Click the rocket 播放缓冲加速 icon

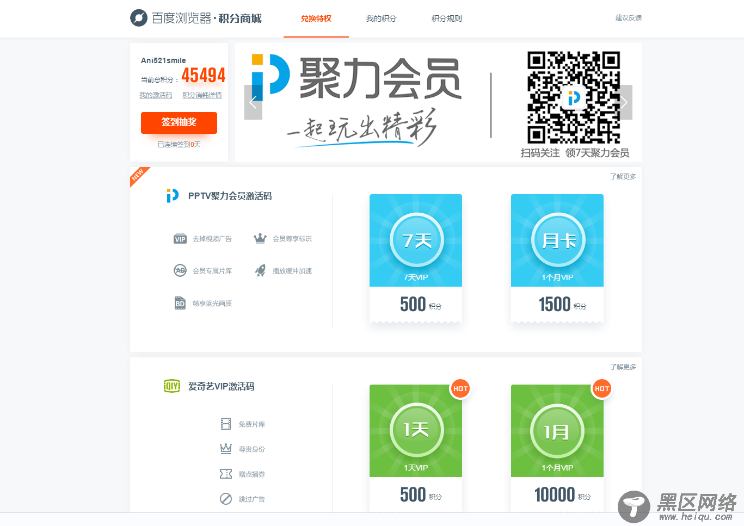[x=260, y=270]
